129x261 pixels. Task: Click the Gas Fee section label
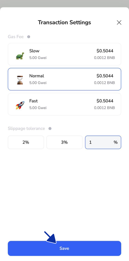tap(16, 37)
